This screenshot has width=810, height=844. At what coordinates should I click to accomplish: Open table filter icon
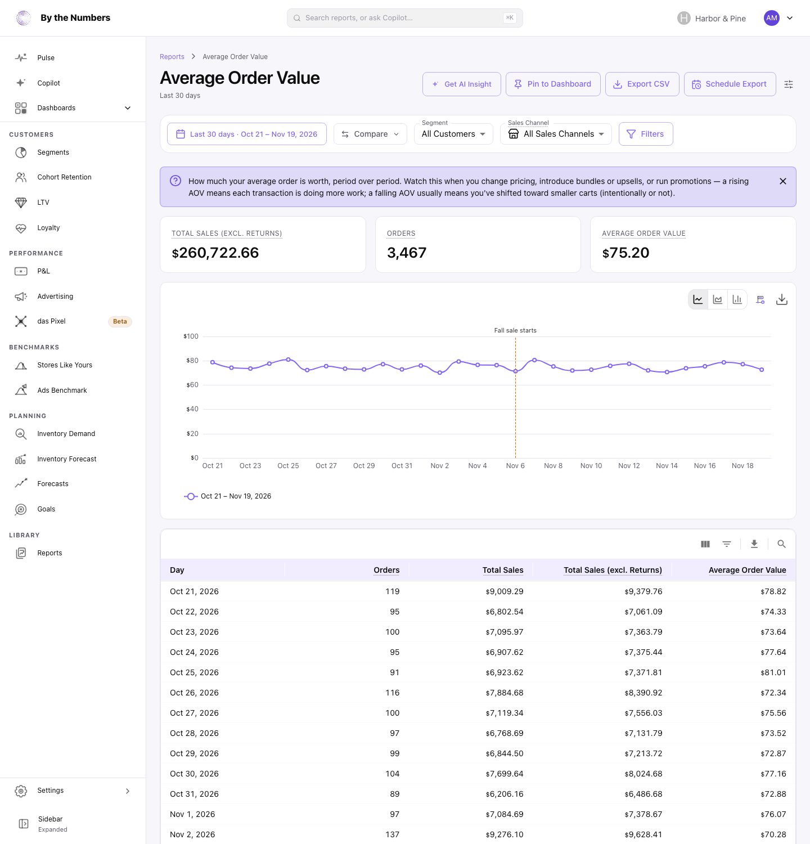[727, 544]
